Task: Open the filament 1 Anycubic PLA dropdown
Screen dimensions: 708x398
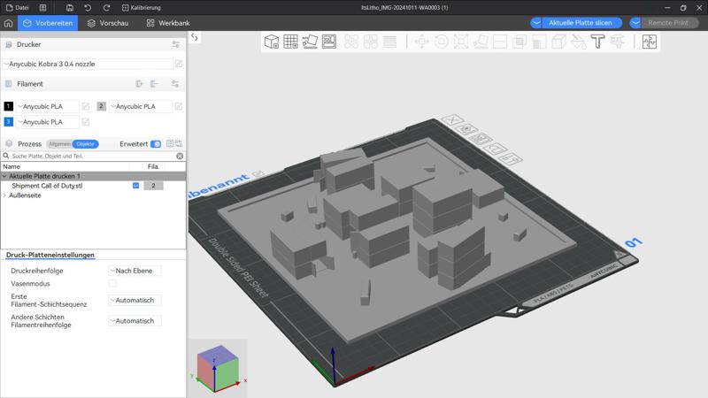Action: pyautogui.click(x=48, y=106)
